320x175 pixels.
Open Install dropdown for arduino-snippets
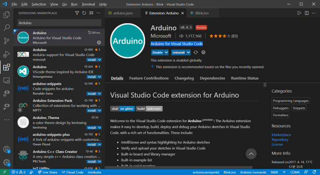point(99,94)
